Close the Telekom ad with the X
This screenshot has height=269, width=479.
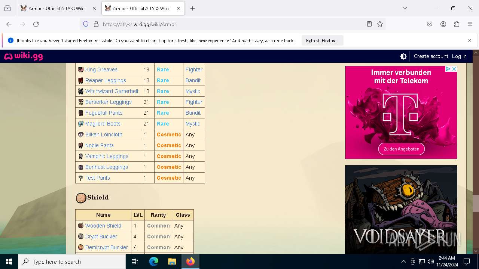click(x=454, y=69)
